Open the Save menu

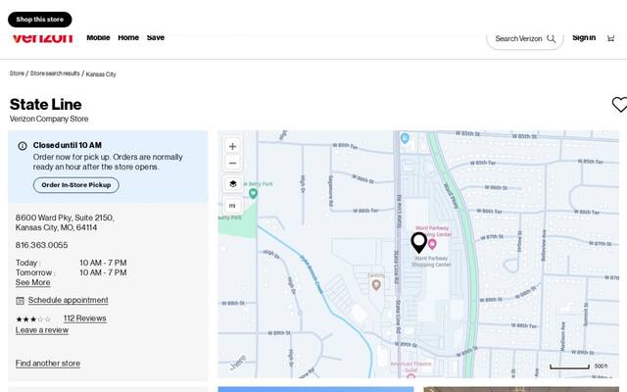click(156, 37)
